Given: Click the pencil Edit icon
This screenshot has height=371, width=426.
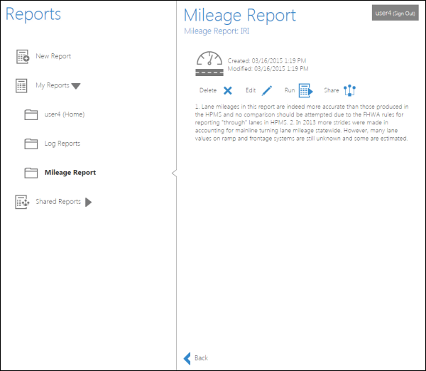Looking at the screenshot, I should (267, 90).
